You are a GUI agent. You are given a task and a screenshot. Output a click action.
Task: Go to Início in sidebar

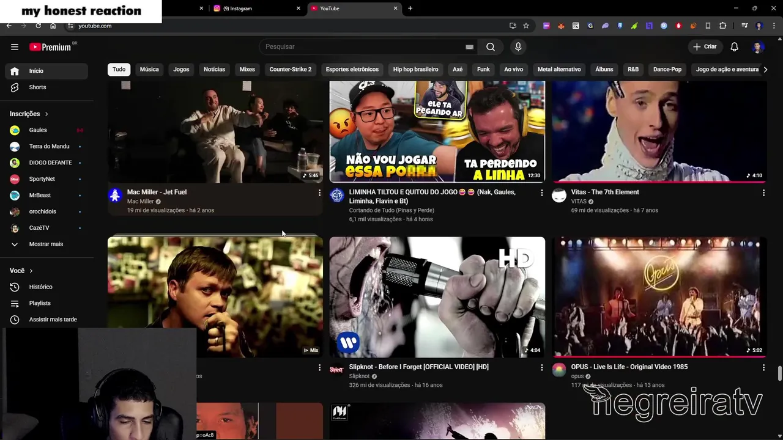[x=46, y=71]
